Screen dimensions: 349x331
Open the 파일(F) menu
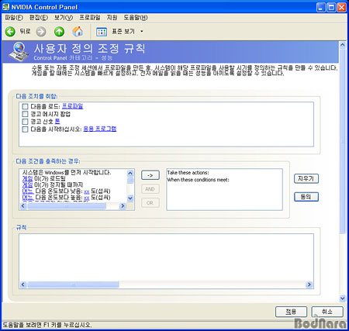(14, 18)
